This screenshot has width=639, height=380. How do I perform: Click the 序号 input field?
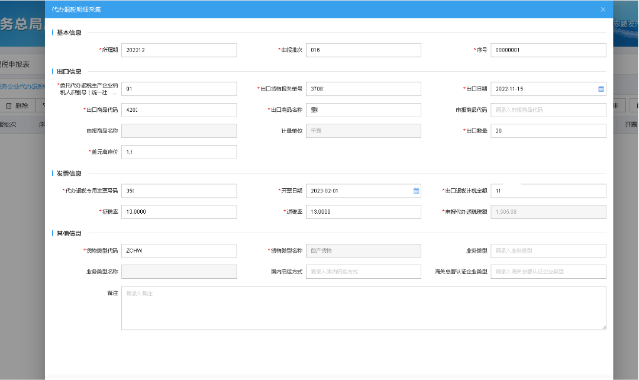[x=548, y=50]
